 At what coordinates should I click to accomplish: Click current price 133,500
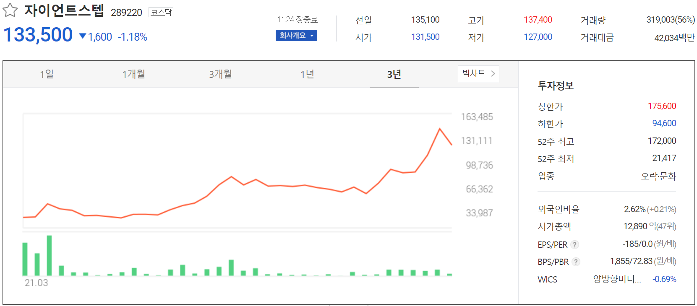pos(38,35)
